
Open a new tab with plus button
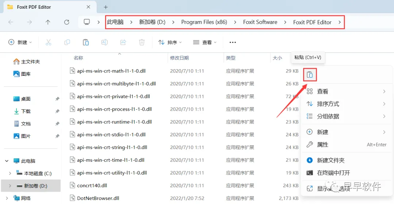pos(106,7)
